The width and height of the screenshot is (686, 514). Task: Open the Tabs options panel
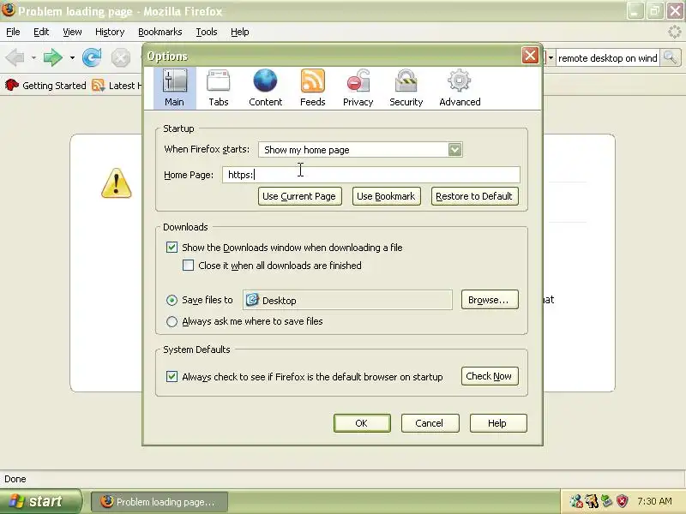(219, 87)
